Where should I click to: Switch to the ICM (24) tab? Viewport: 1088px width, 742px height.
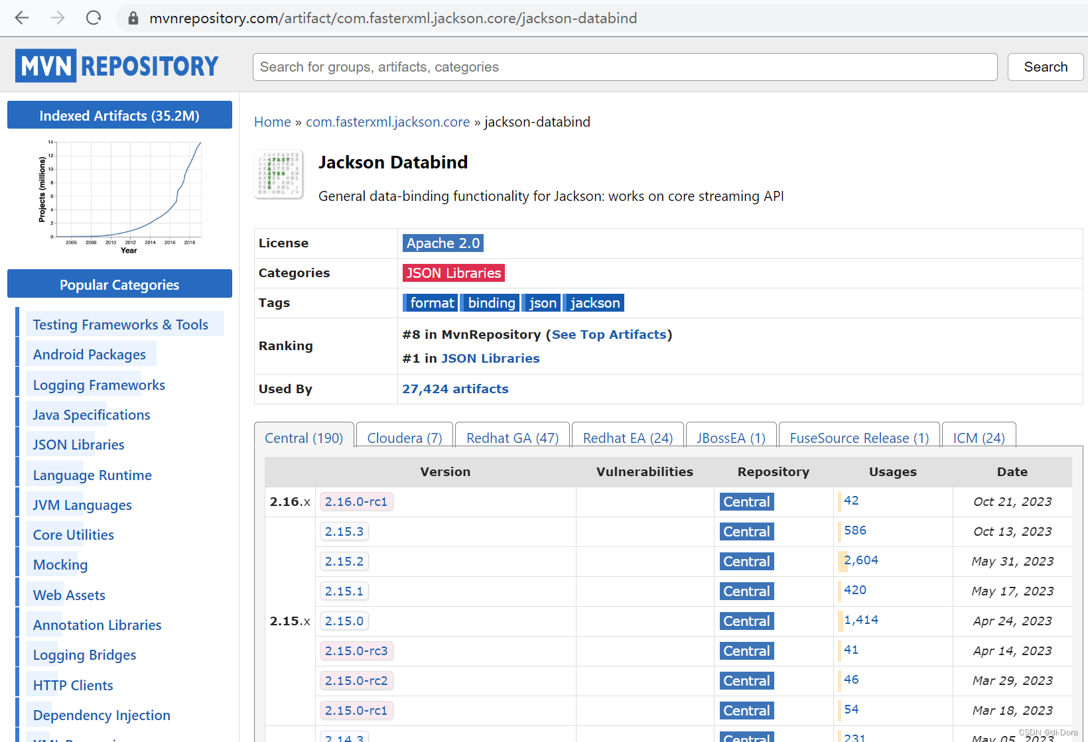point(979,438)
